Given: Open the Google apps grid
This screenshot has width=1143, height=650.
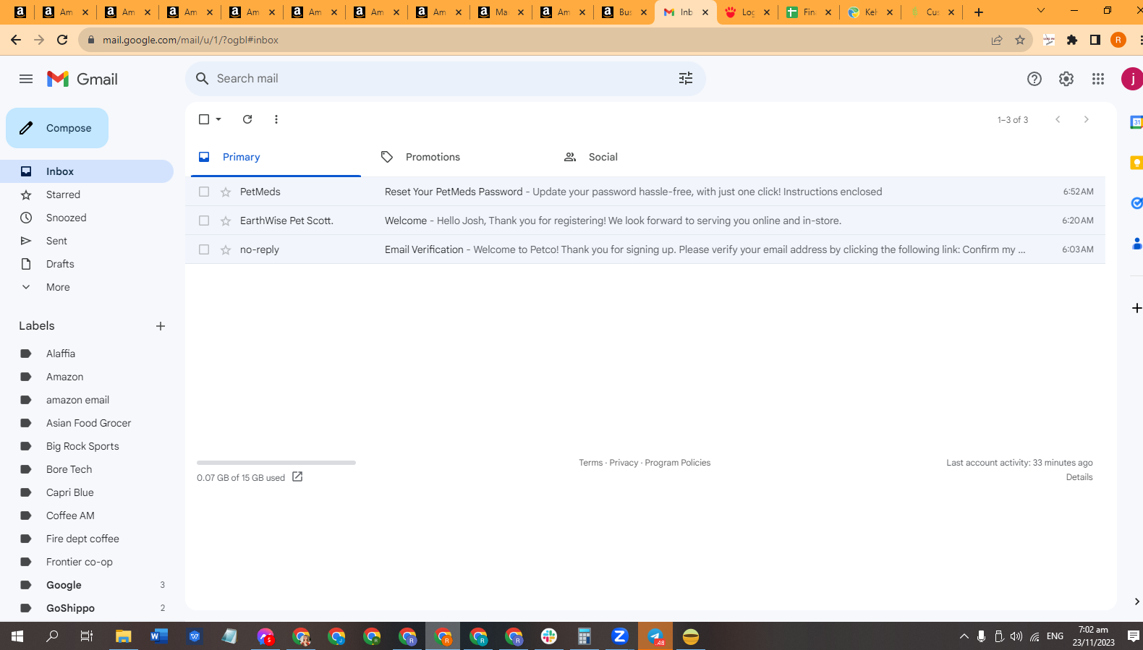Looking at the screenshot, I should tap(1098, 79).
